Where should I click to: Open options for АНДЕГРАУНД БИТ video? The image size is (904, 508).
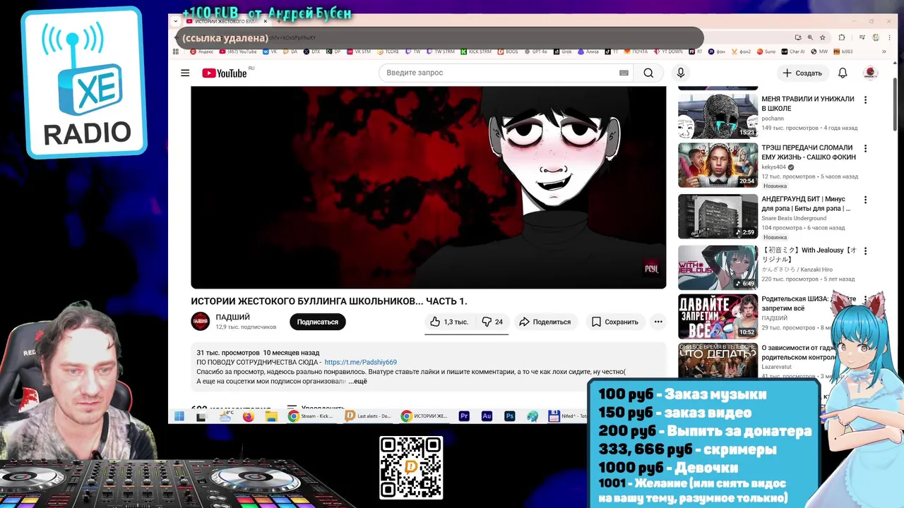point(865,200)
